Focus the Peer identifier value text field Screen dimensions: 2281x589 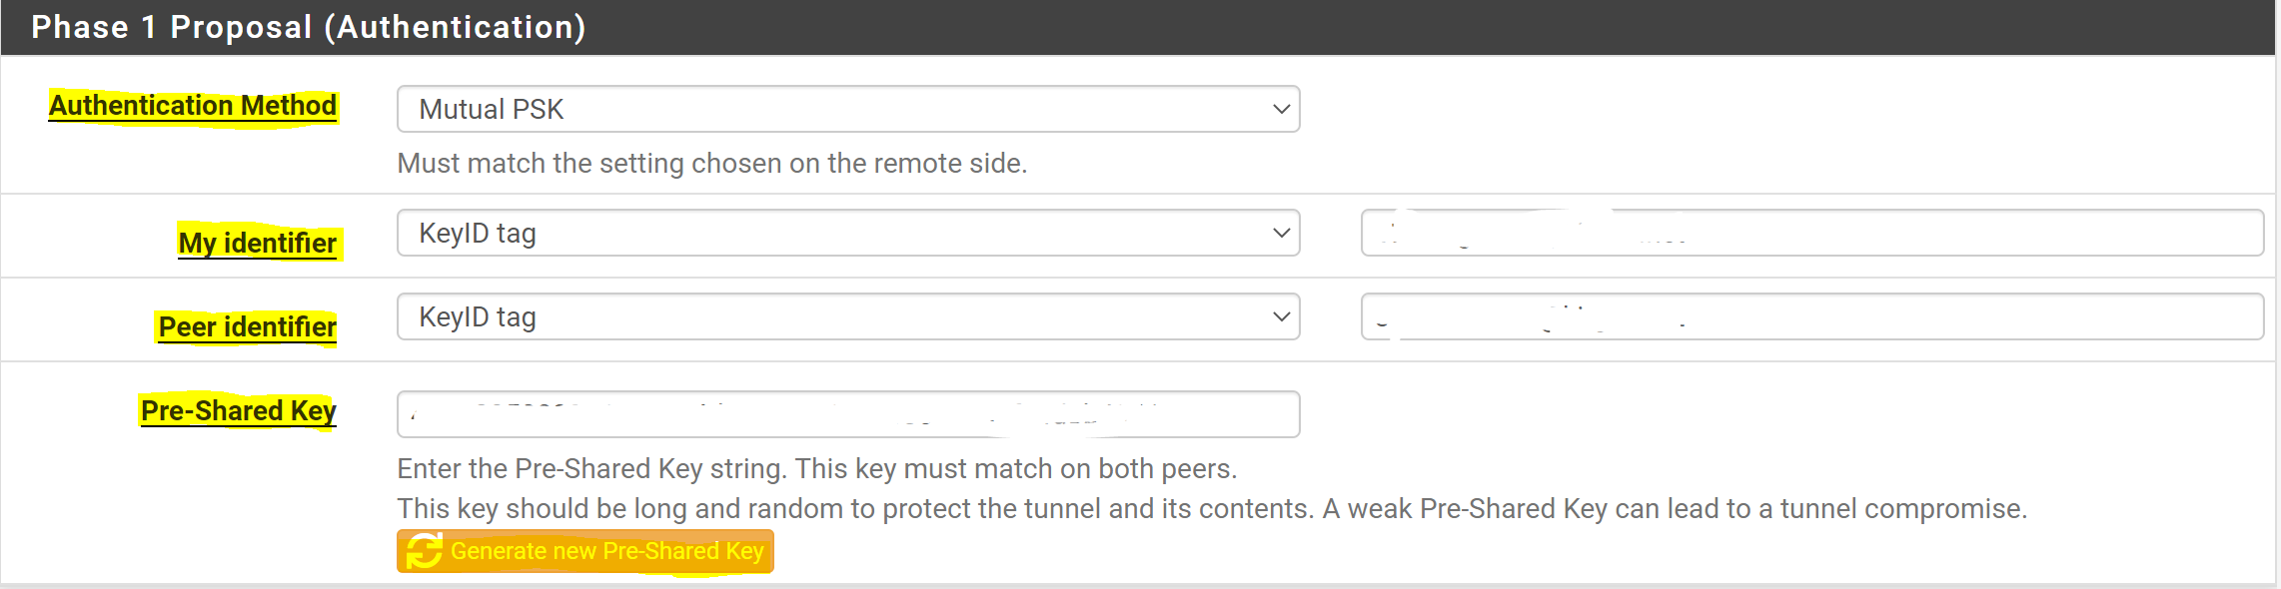1810,316
